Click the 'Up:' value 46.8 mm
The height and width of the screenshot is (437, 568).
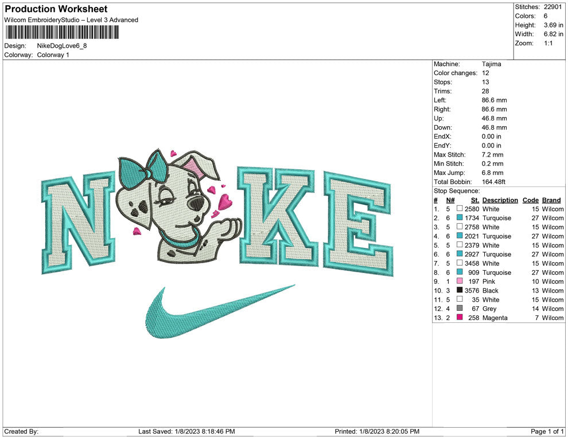(x=494, y=118)
